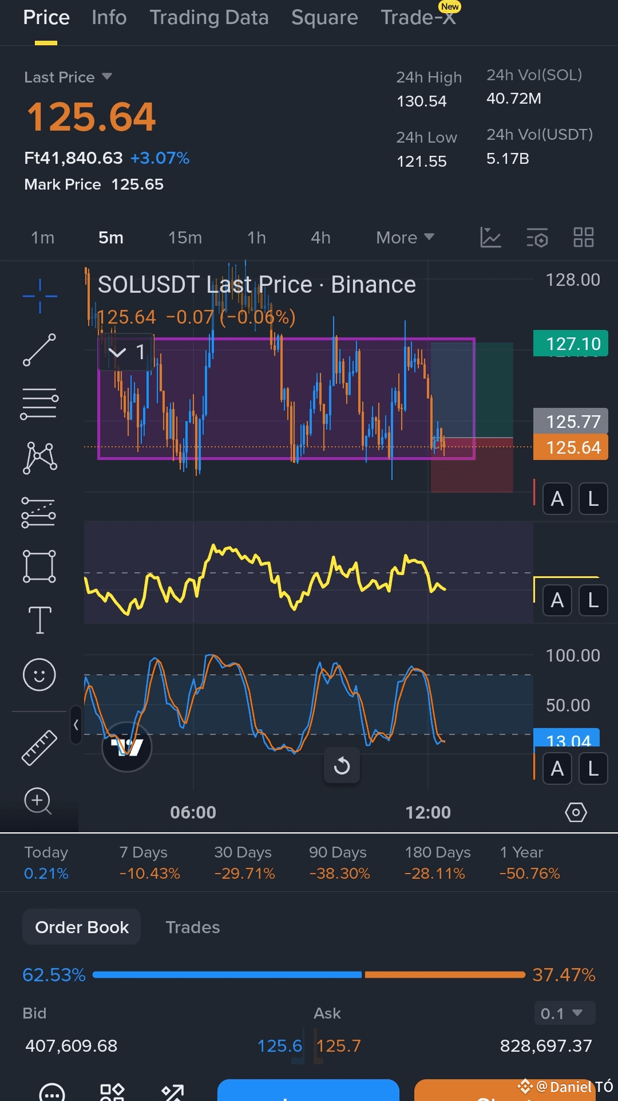Open the Trade-X tab
Viewport: 618px width, 1101px height.
pyautogui.click(x=418, y=18)
